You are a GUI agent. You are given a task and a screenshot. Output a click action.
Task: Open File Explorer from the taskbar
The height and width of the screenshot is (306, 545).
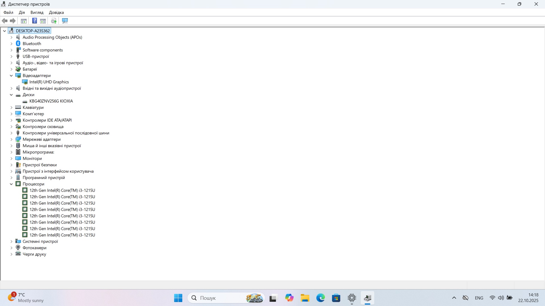(x=305, y=298)
